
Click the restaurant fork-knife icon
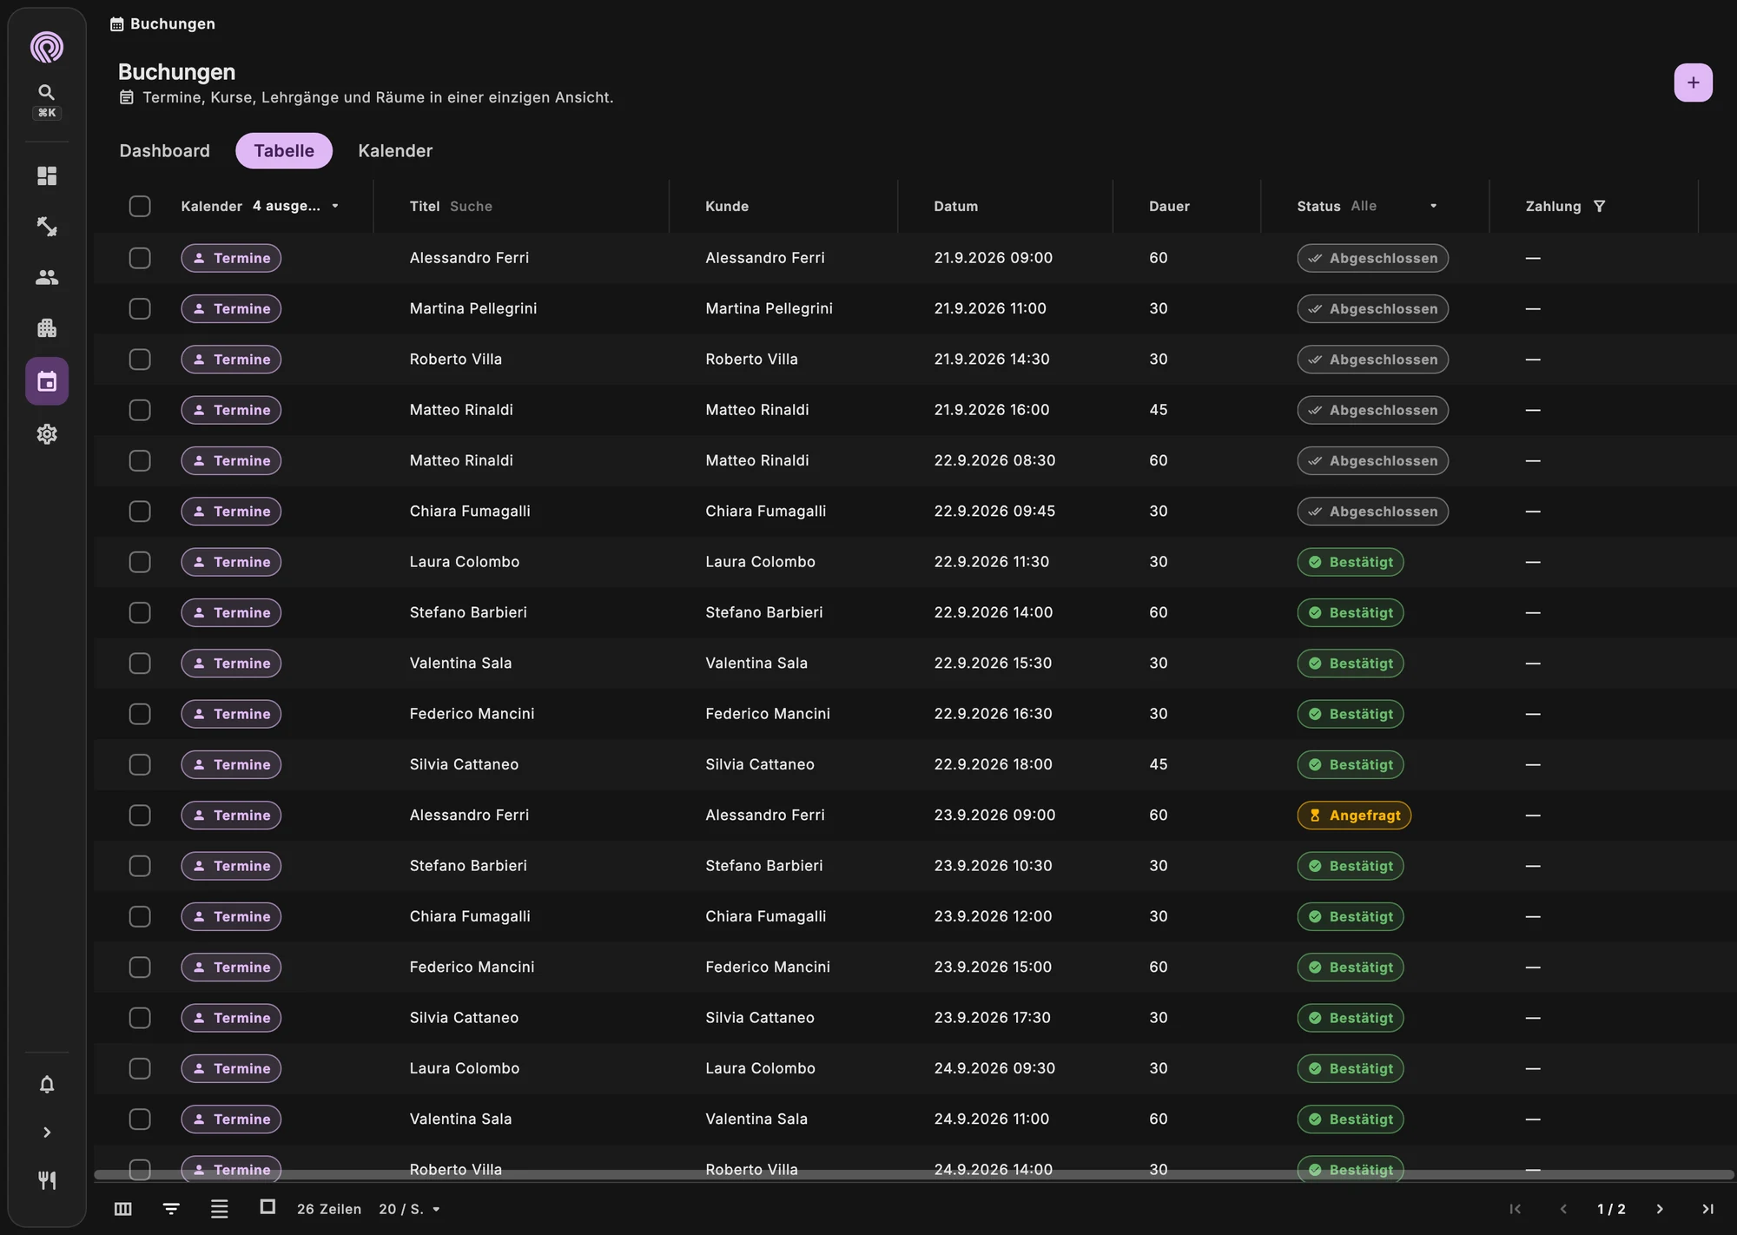tap(47, 1180)
